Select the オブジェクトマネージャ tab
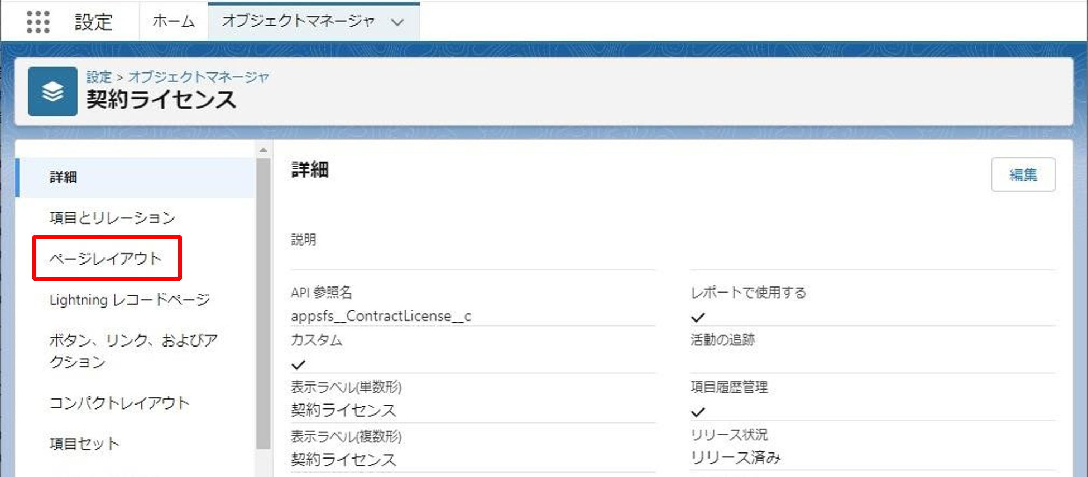This screenshot has height=477, width=1088. (x=298, y=21)
